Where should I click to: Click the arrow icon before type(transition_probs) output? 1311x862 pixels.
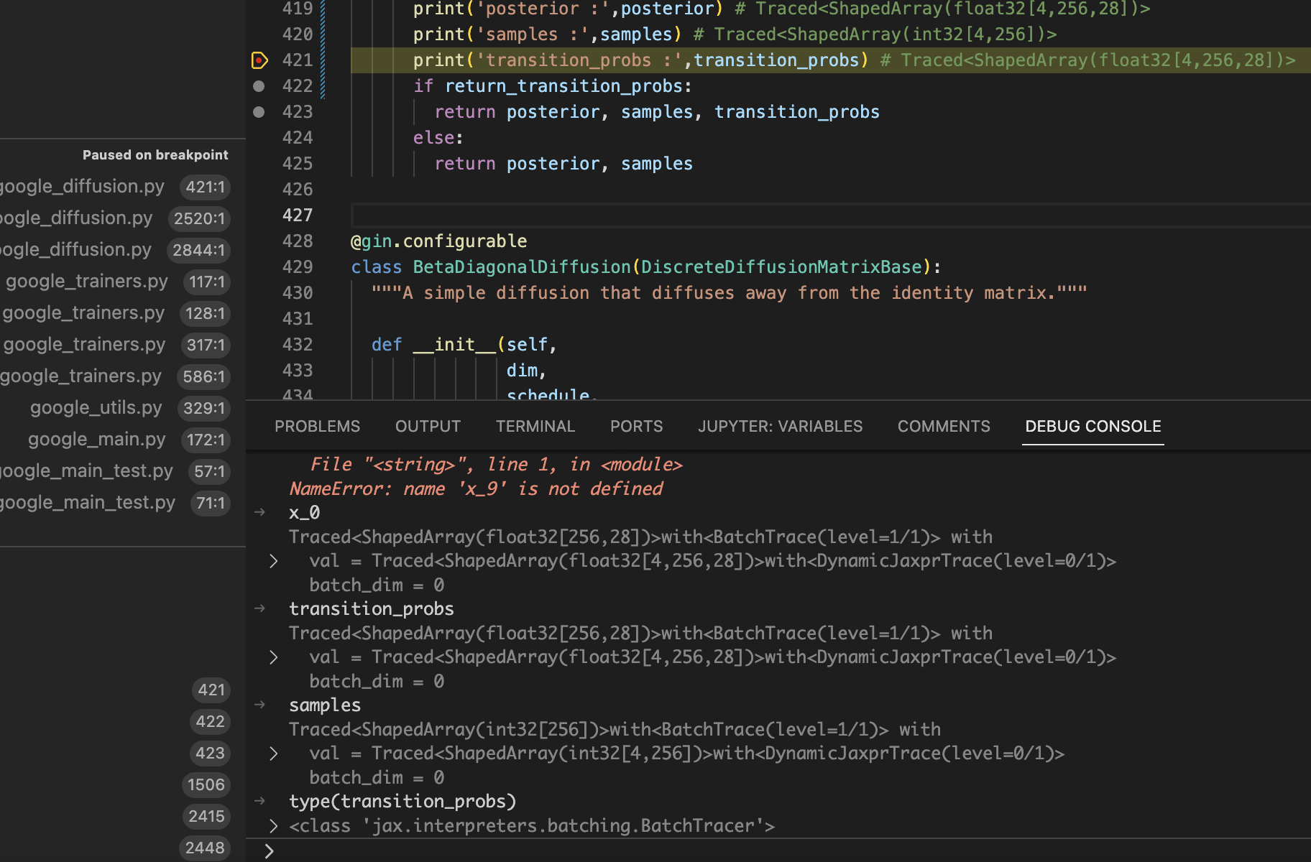pyautogui.click(x=259, y=800)
